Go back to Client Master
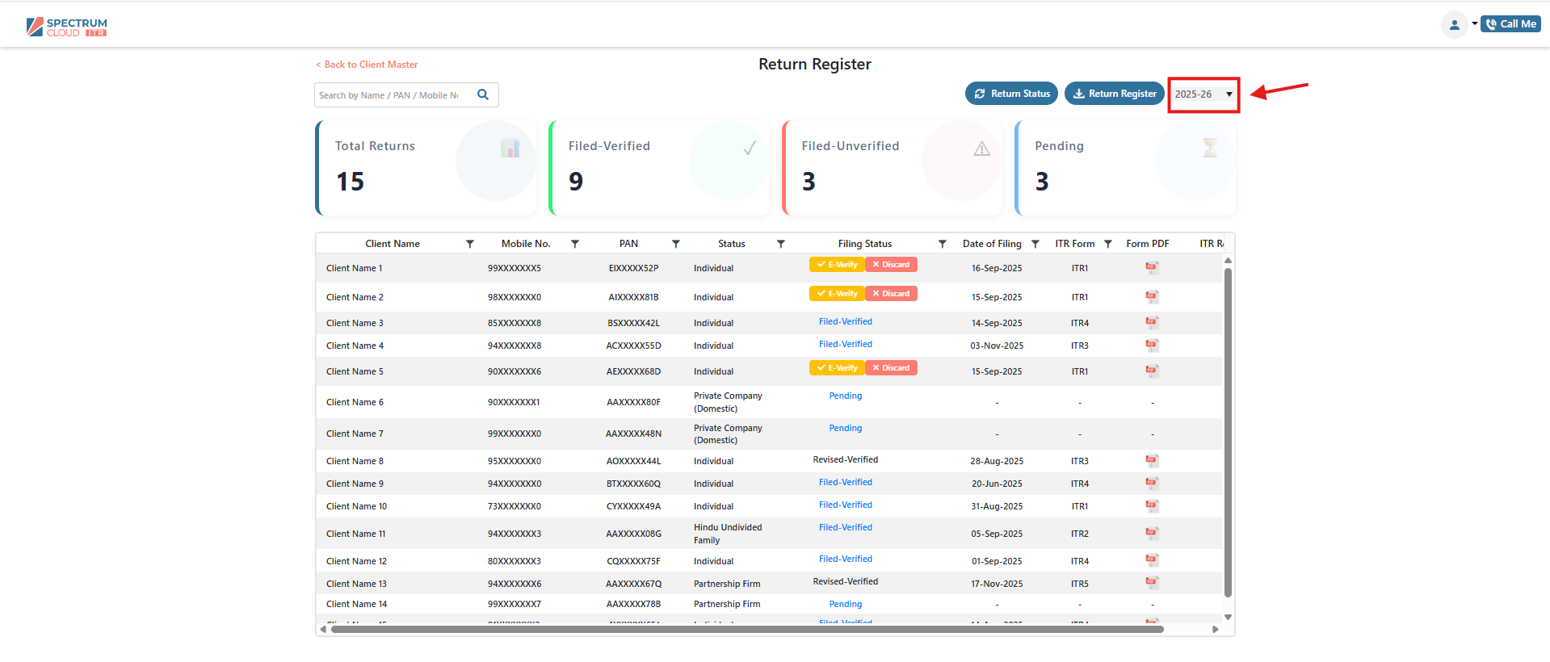This screenshot has width=1550, height=662. point(367,65)
